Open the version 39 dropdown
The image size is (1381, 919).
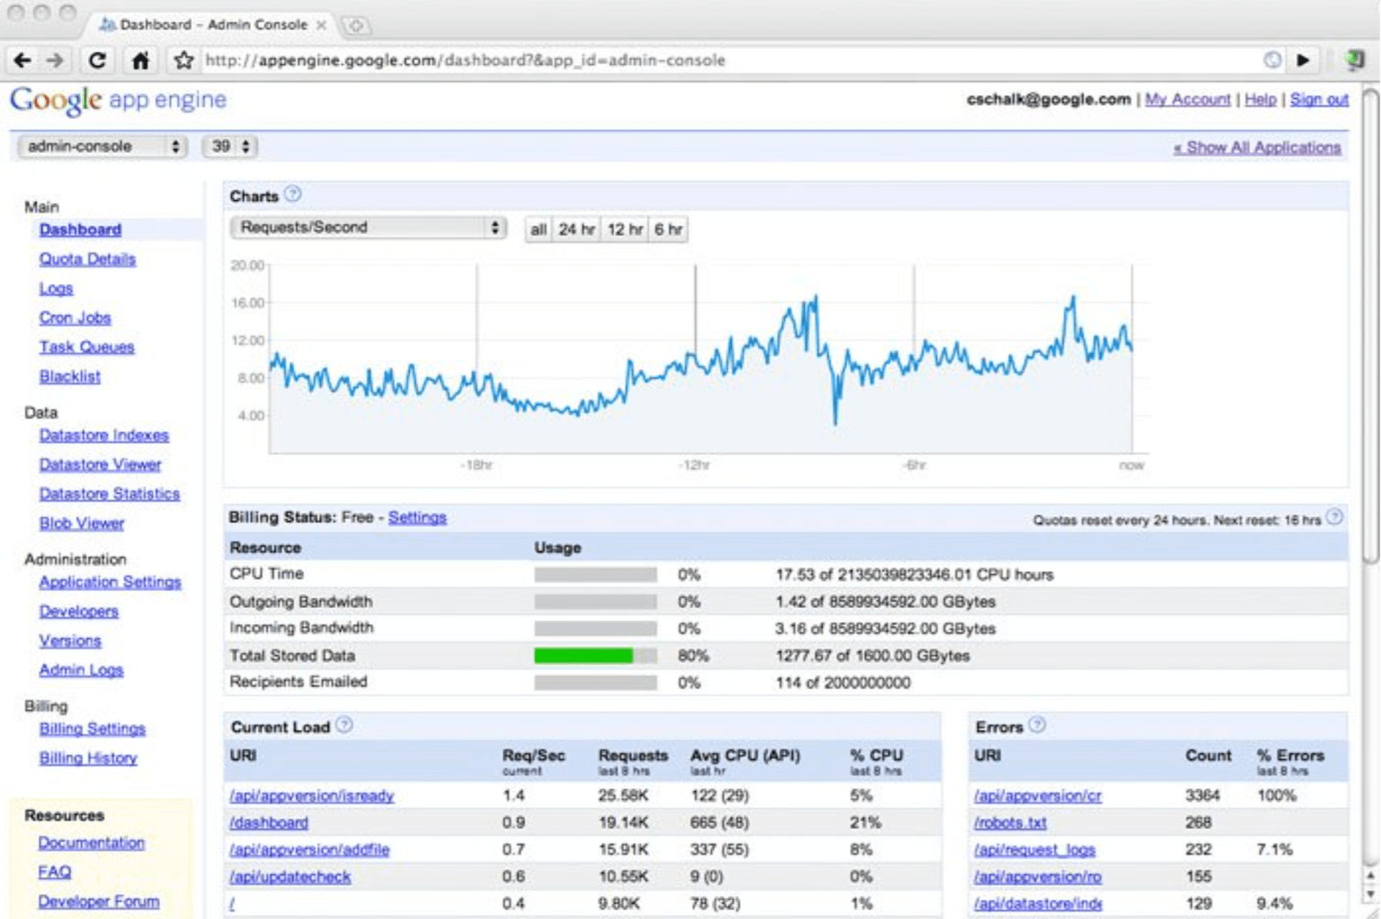[x=230, y=146]
